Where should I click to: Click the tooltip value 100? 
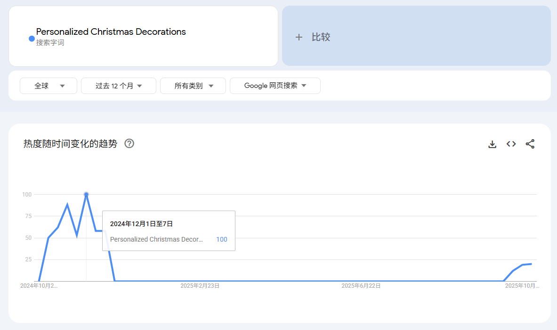tap(221, 239)
